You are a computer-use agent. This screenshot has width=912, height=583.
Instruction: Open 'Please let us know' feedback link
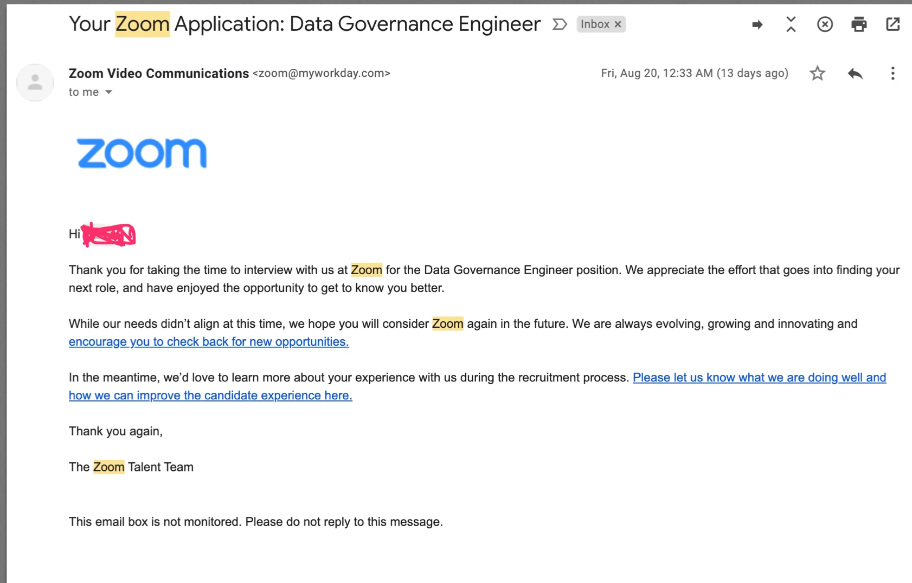[478, 386]
